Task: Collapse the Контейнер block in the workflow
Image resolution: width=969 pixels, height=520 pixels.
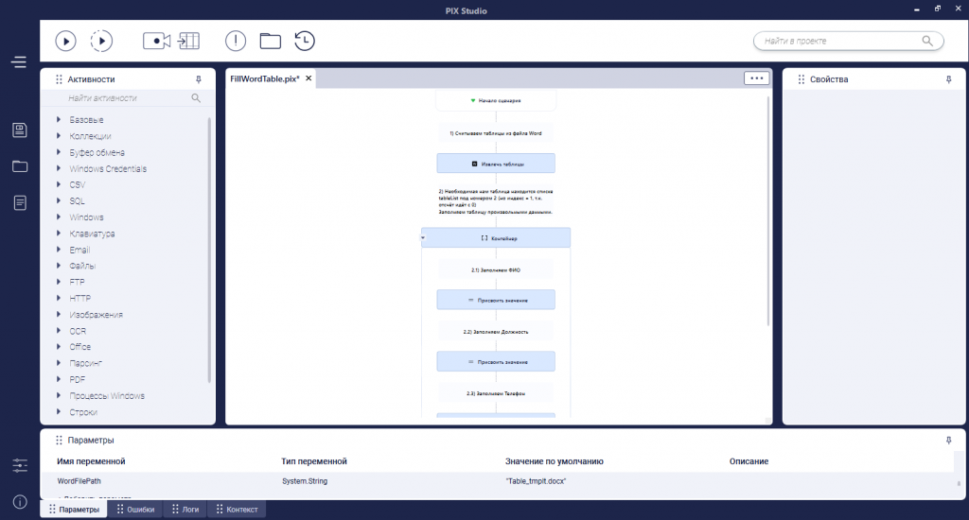Action: (424, 238)
